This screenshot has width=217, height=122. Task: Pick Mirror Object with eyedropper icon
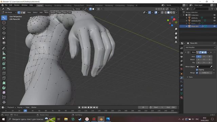[x=211, y=67]
